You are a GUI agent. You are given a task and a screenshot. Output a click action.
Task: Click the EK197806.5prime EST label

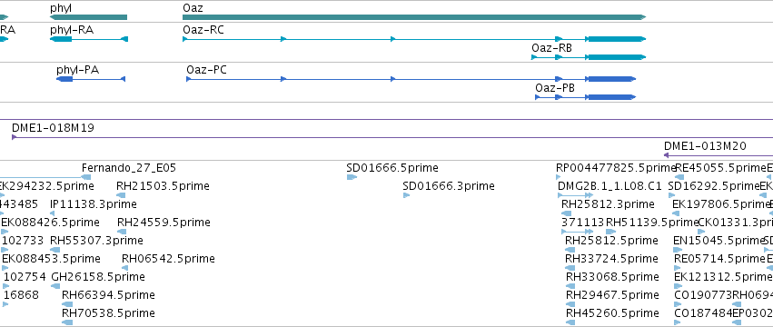point(720,204)
